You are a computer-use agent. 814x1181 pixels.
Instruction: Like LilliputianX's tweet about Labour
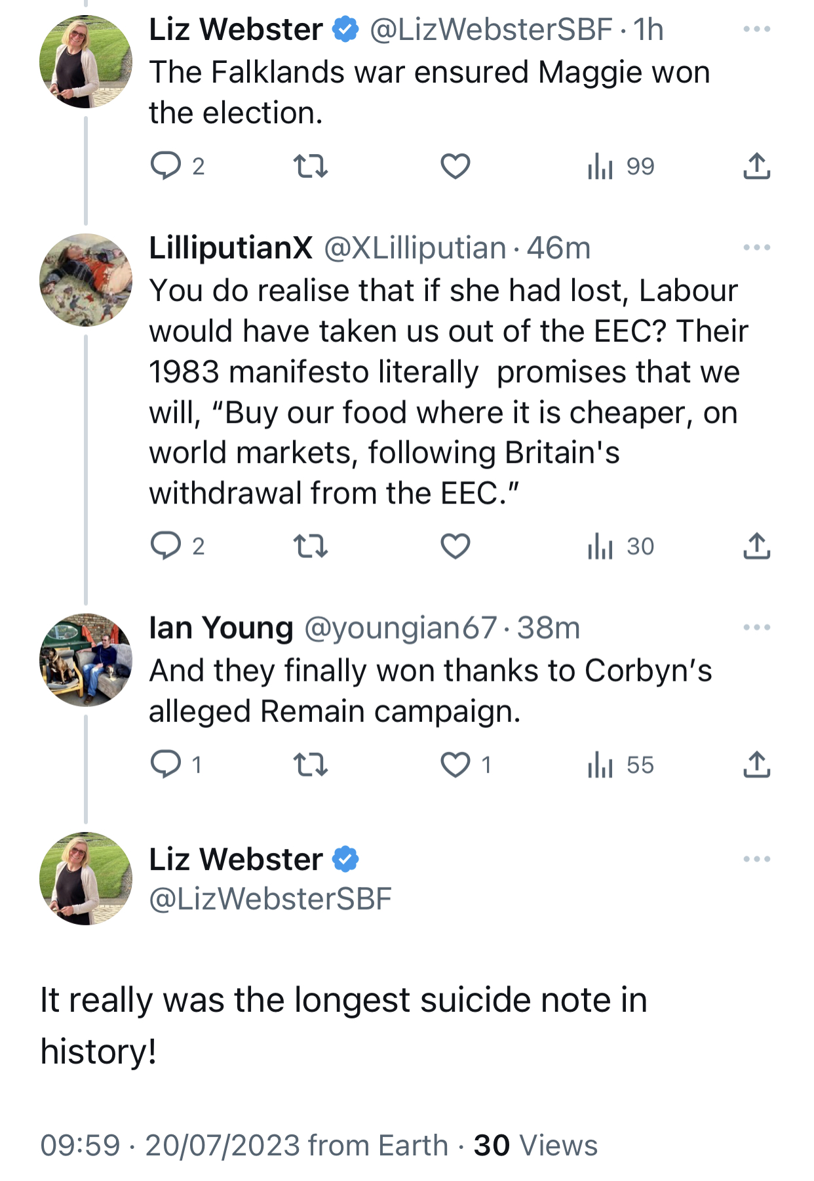(455, 546)
